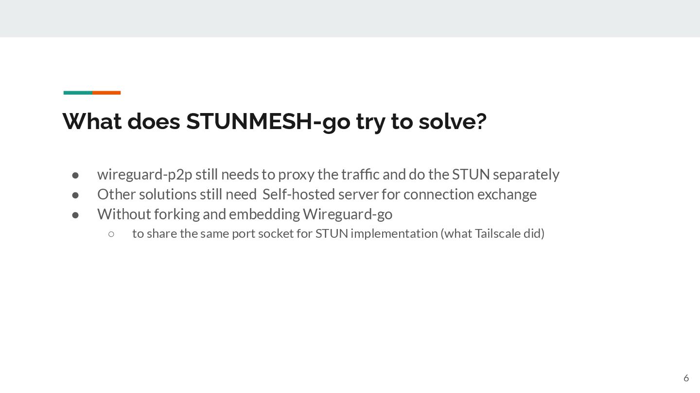Click the bullet dot before Without forking line
700x393 pixels.
pyautogui.click(x=75, y=214)
